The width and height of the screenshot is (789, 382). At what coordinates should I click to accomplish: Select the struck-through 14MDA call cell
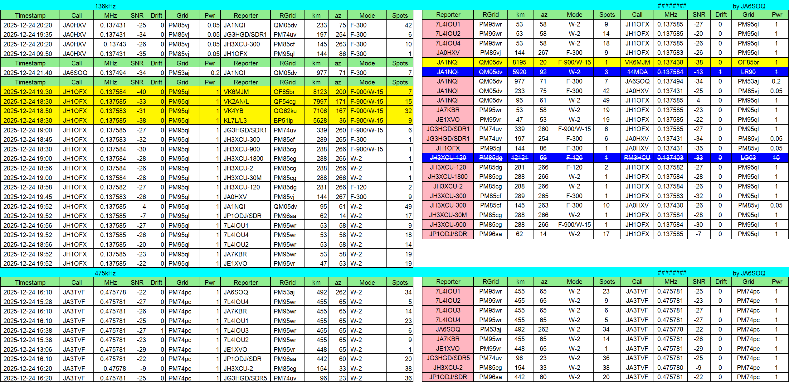637,72
